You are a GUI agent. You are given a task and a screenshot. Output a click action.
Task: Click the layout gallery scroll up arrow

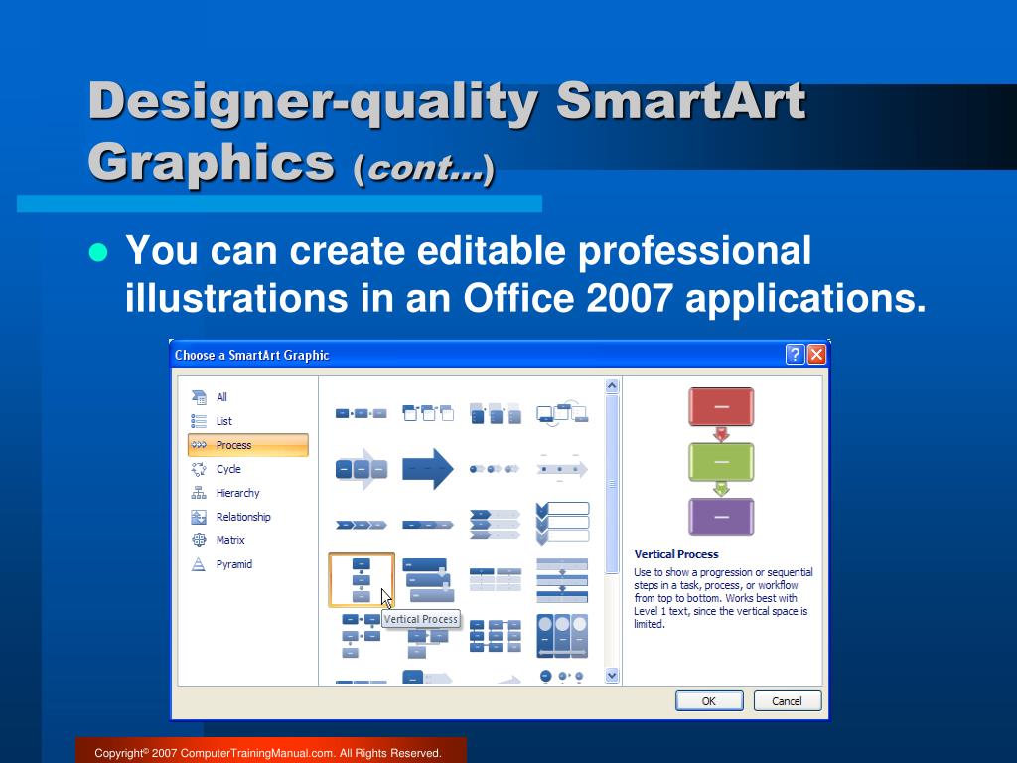[612, 386]
